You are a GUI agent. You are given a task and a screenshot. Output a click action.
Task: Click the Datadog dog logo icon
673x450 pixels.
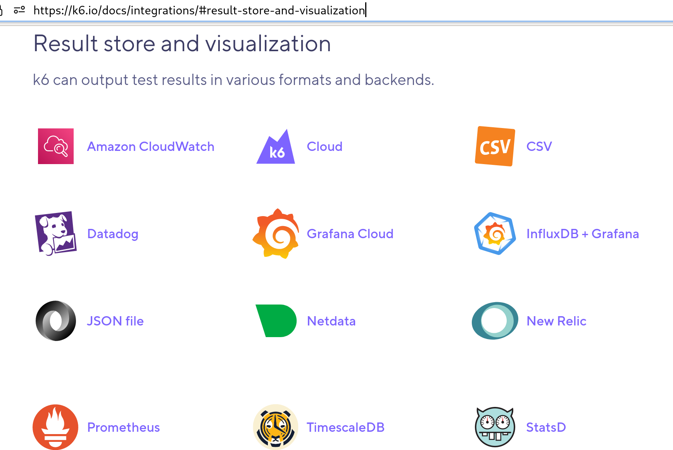[x=55, y=234]
